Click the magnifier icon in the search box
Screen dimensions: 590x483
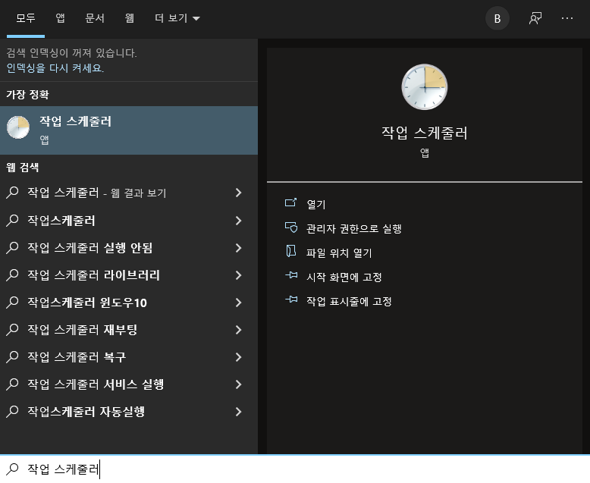(x=12, y=469)
